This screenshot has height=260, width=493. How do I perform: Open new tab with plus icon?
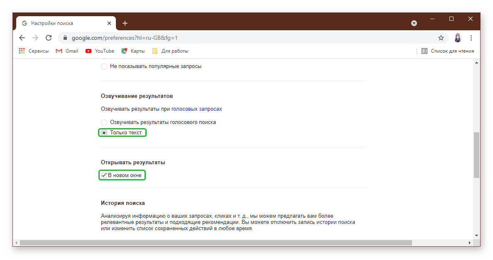click(x=125, y=23)
